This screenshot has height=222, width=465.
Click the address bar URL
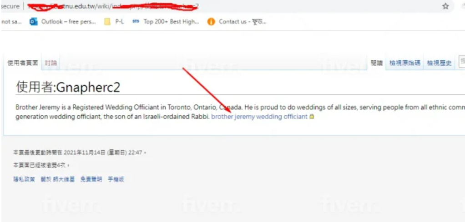[113, 6]
